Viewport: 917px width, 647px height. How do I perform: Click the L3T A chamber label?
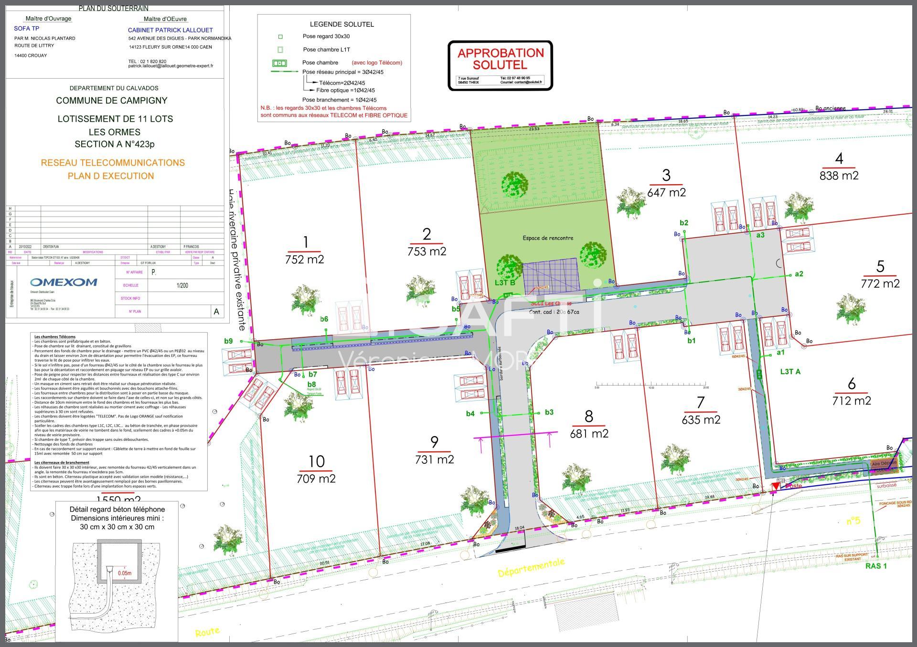790,372
